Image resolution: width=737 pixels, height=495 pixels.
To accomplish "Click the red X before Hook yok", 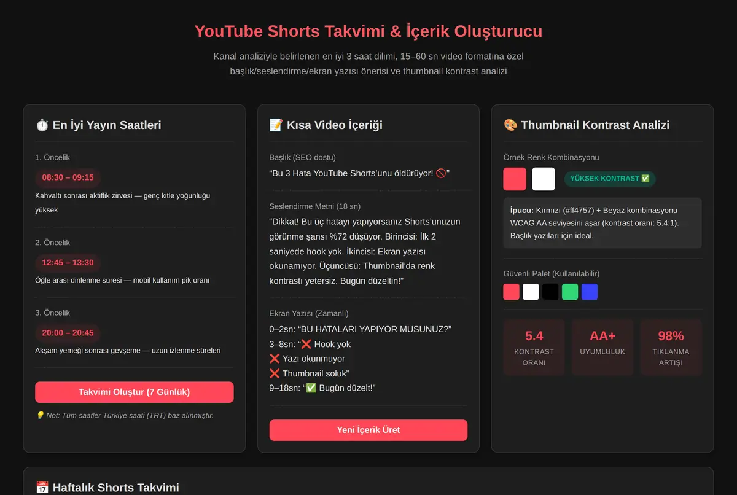I will [x=306, y=344].
